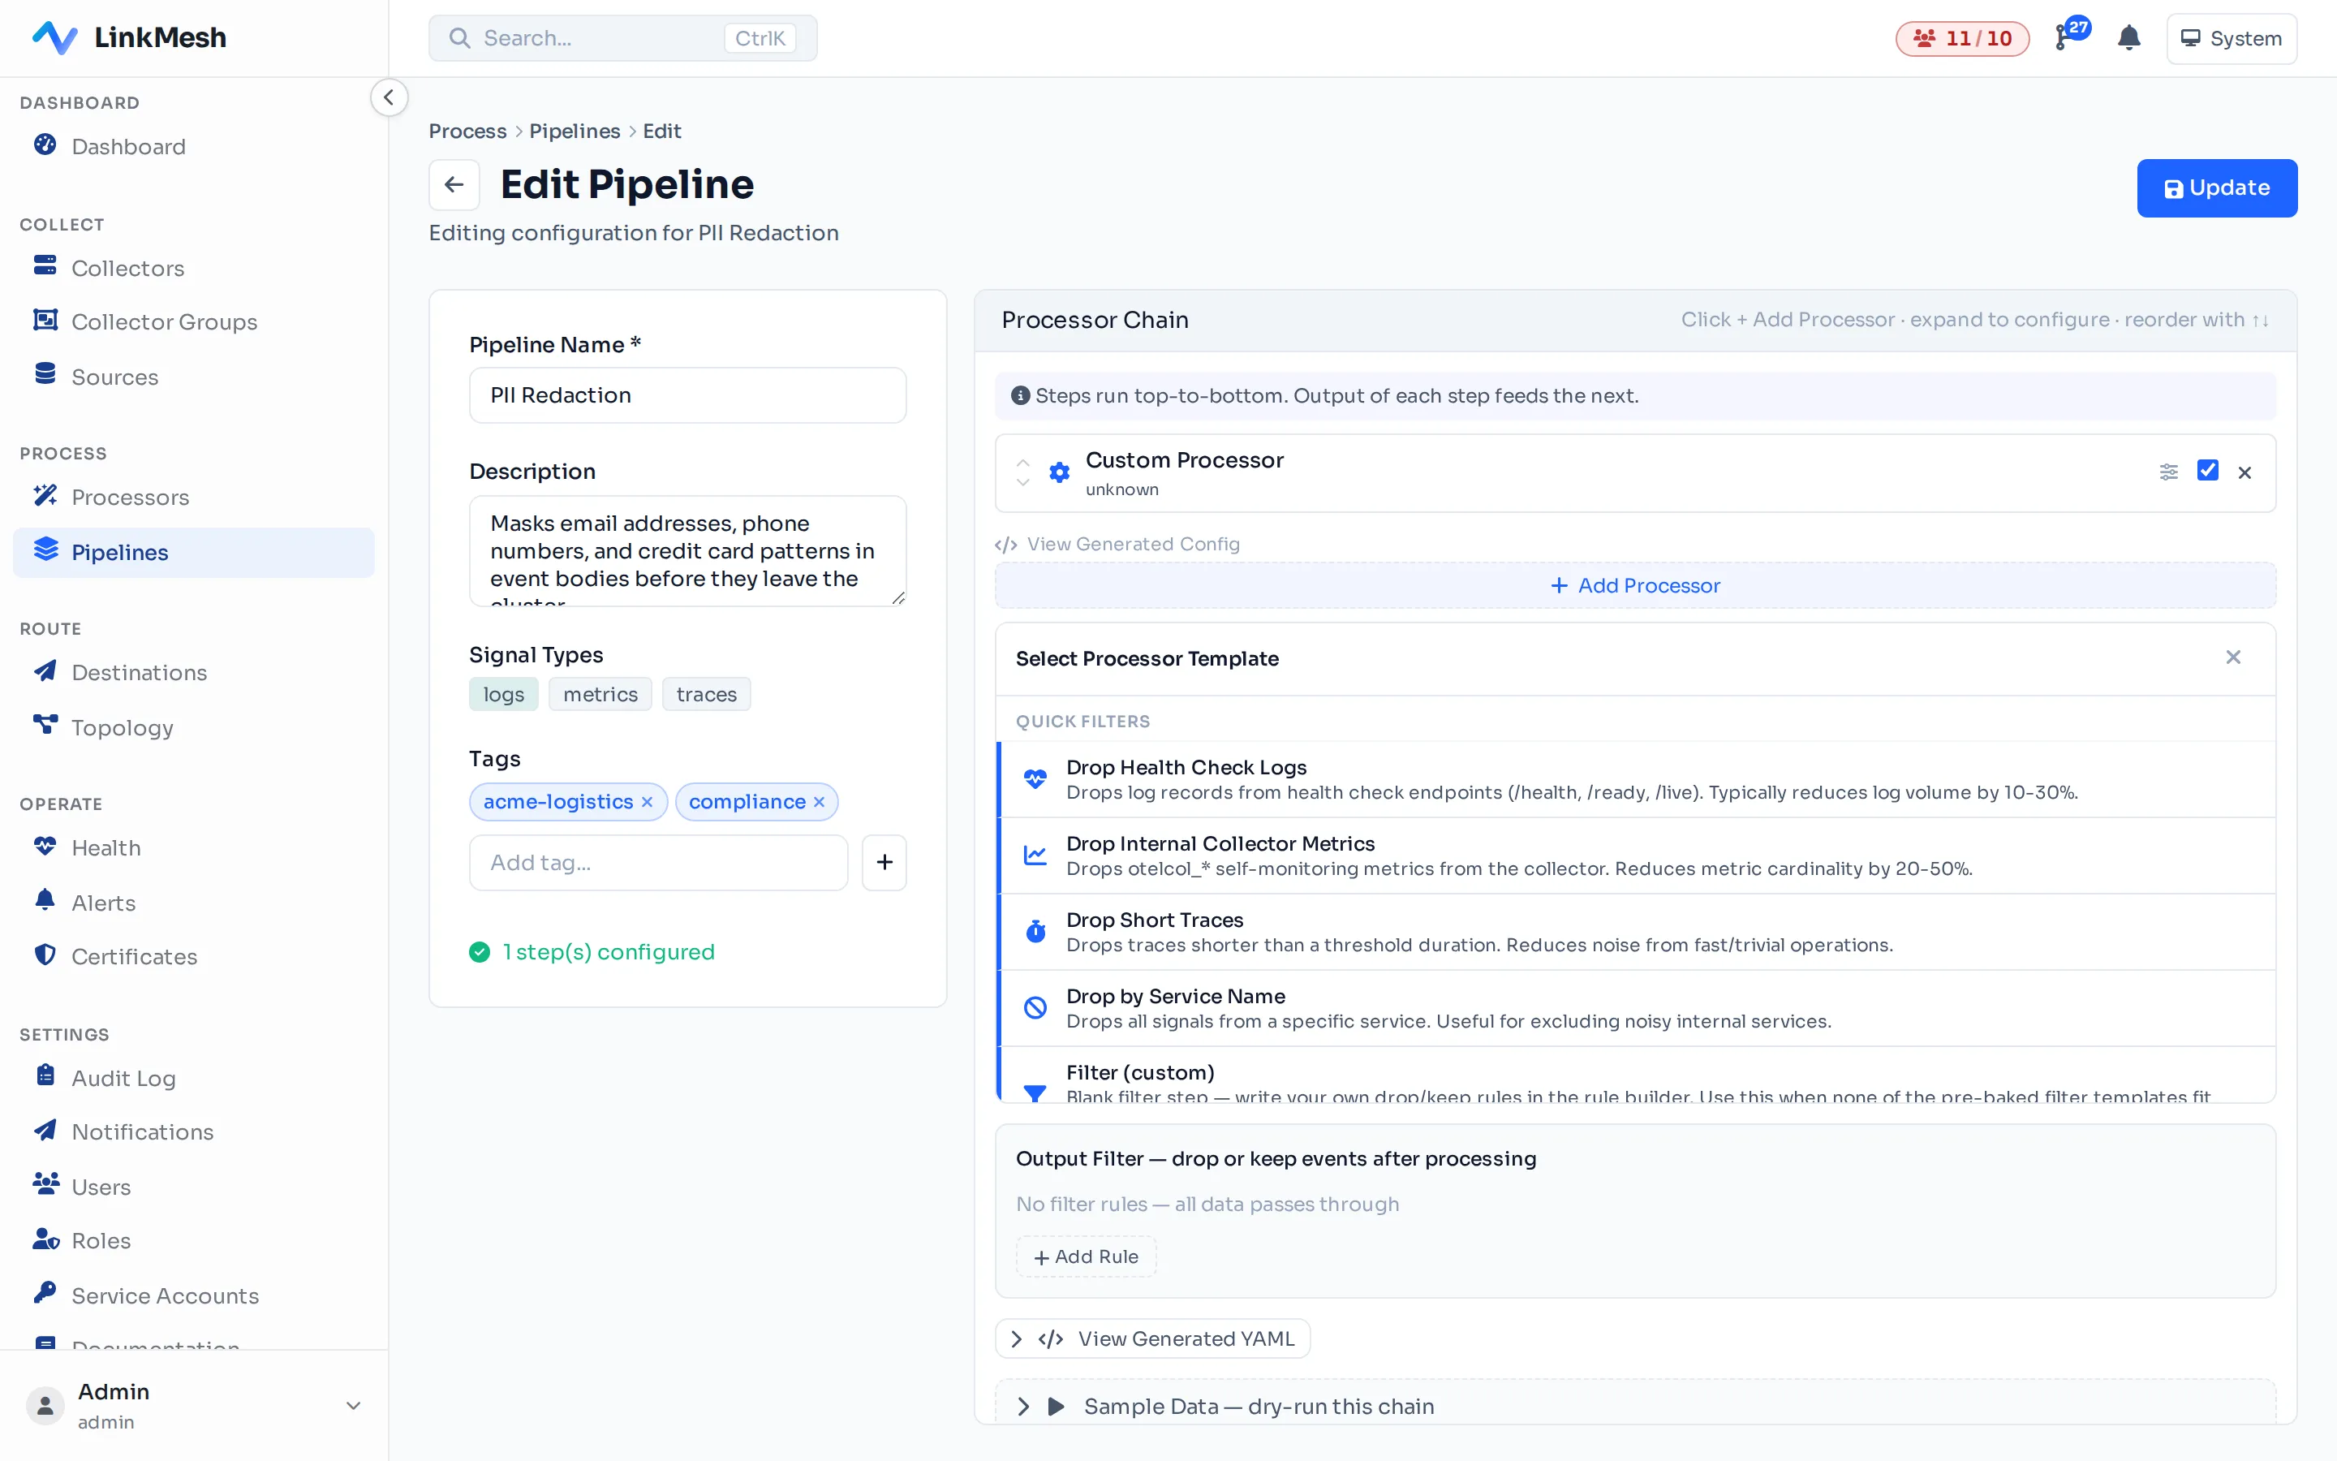The image size is (2337, 1461).
Task: Click the Drop Internal Collector Metrics chart icon
Action: (1035, 855)
